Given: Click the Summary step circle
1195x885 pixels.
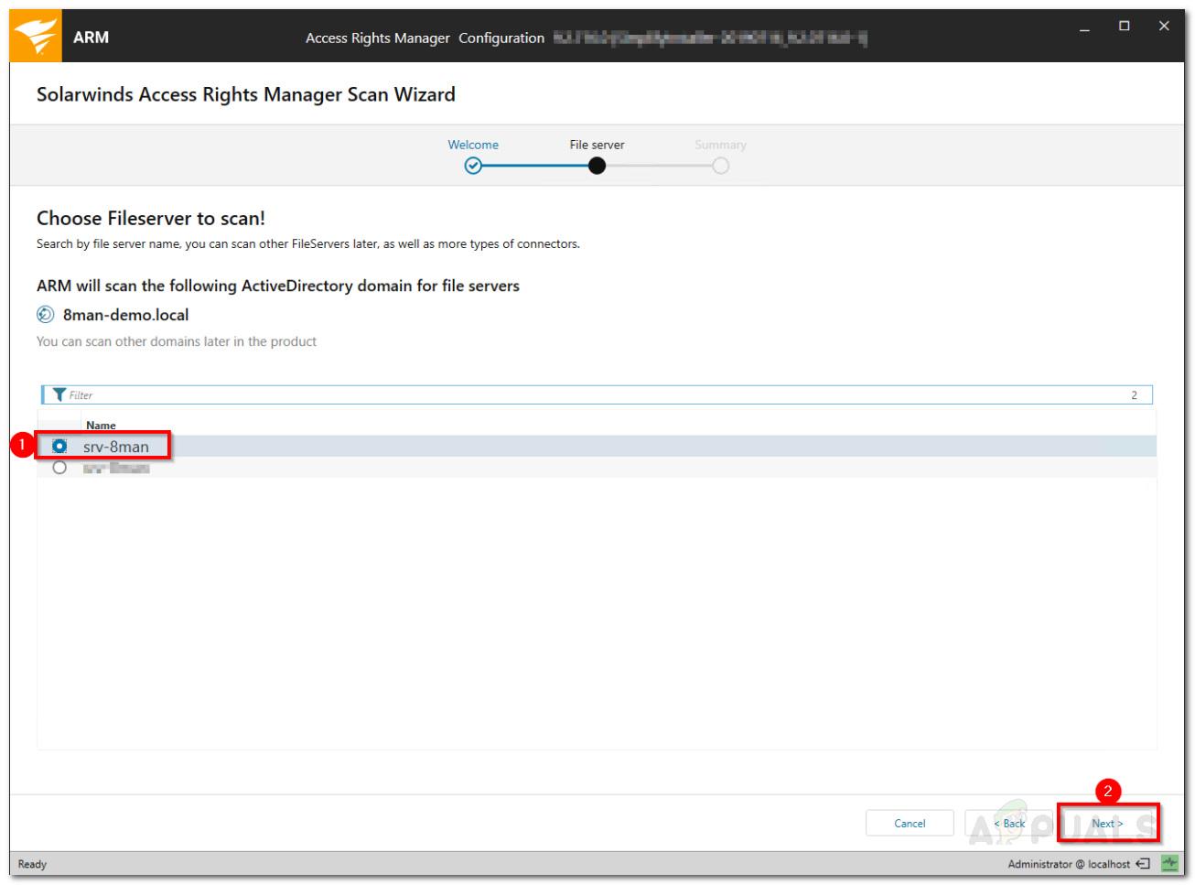Looking at the screenshot, I should pyautogui.click(x=720, y=166).
